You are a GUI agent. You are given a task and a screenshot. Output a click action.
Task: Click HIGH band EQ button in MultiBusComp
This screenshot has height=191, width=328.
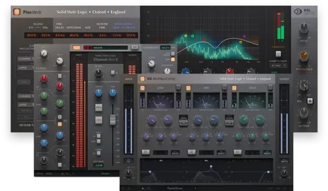(237, 152)
